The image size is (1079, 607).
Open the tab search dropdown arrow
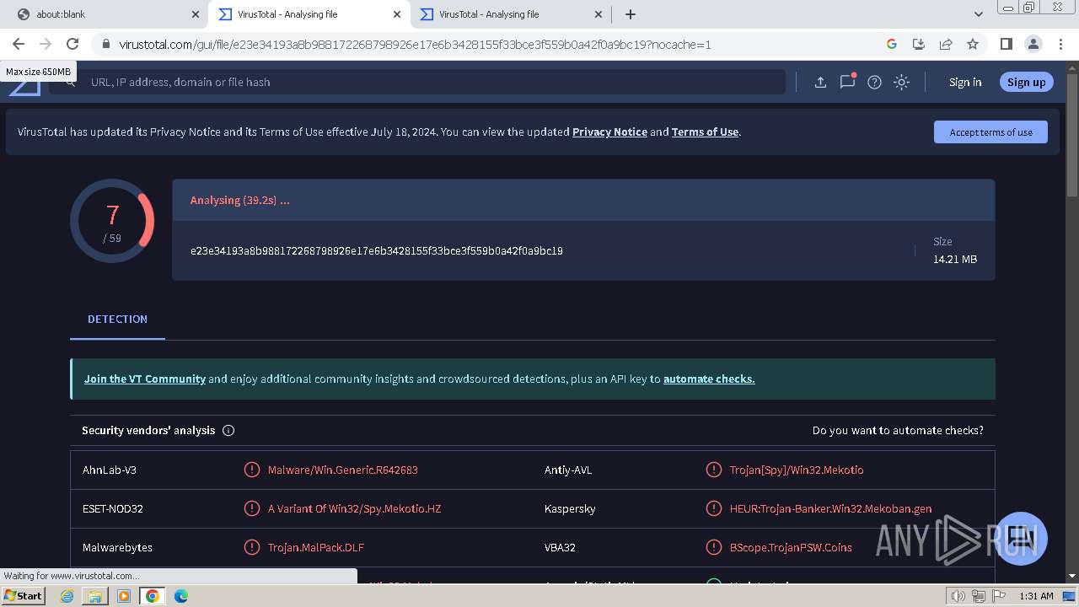(x=978, y=14)
